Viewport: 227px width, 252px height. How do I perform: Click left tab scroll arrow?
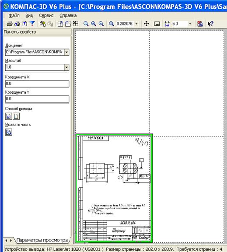(x=6, y=241)
